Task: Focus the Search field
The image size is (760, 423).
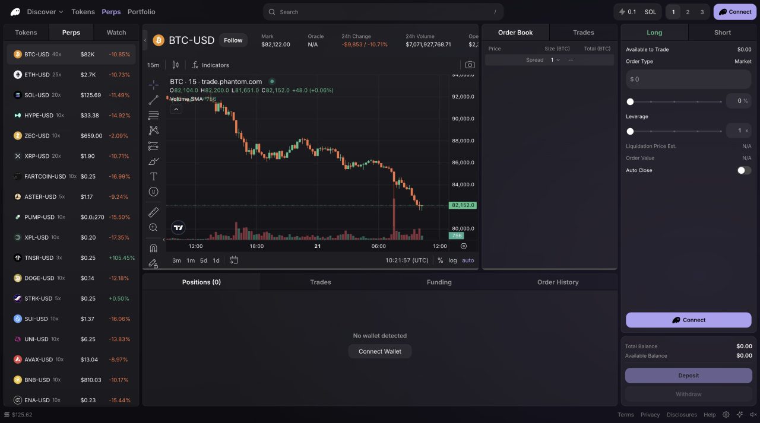Action: click(x=383, y=12)
